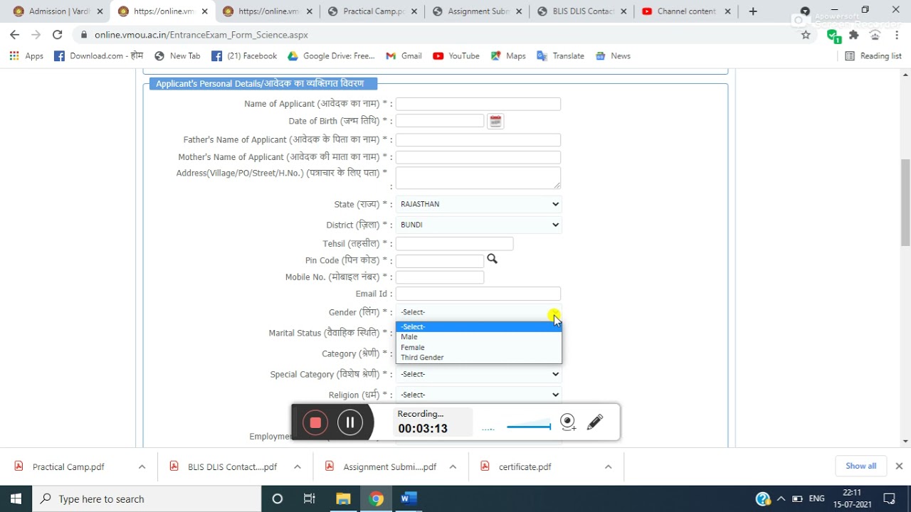
Task: Open the Practical Camp.pdf download
Action: point(68,467)
